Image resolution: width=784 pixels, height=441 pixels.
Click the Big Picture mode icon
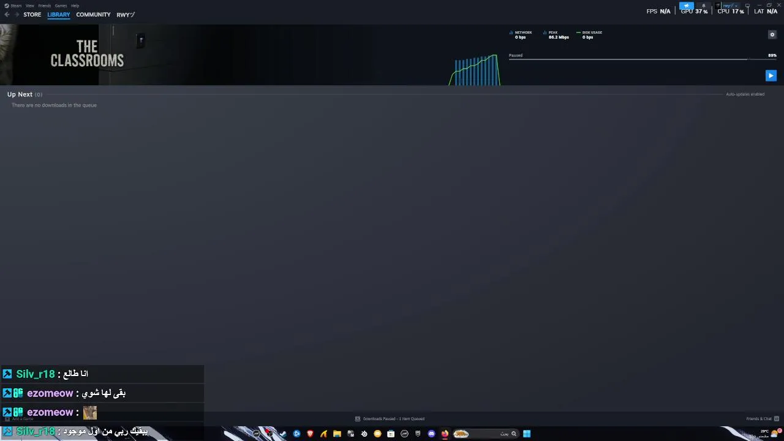click(747, 6)
